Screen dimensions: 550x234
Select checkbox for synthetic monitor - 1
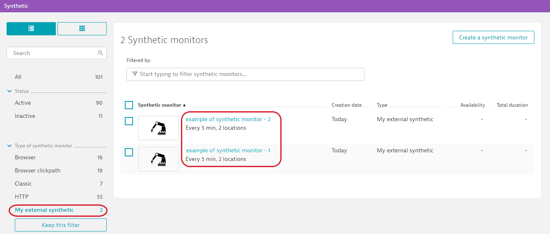(x=129, y=152)
